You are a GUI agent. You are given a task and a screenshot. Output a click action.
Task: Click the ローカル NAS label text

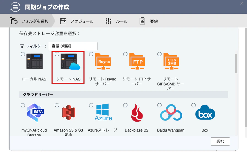(x=34, y=79)
